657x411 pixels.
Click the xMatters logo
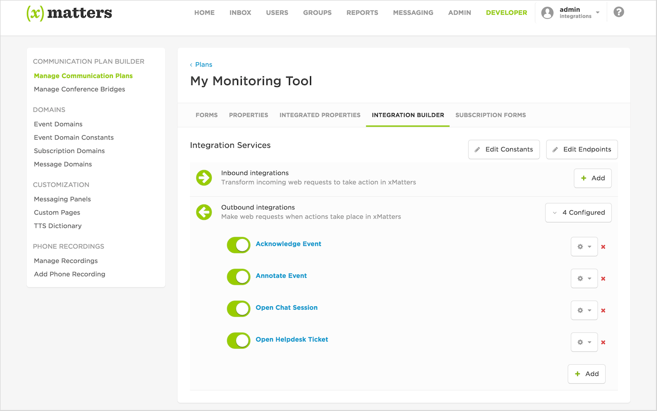click(x=69, y=13)
